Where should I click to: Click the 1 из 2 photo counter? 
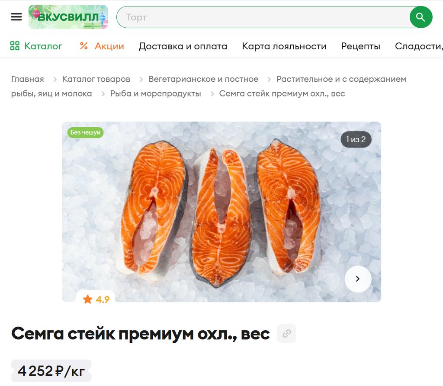click(356, 139)
